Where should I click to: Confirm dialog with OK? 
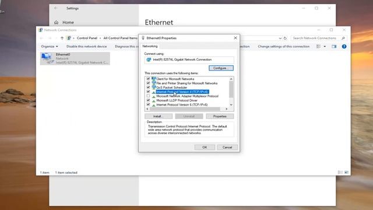[x=205, y=147]
